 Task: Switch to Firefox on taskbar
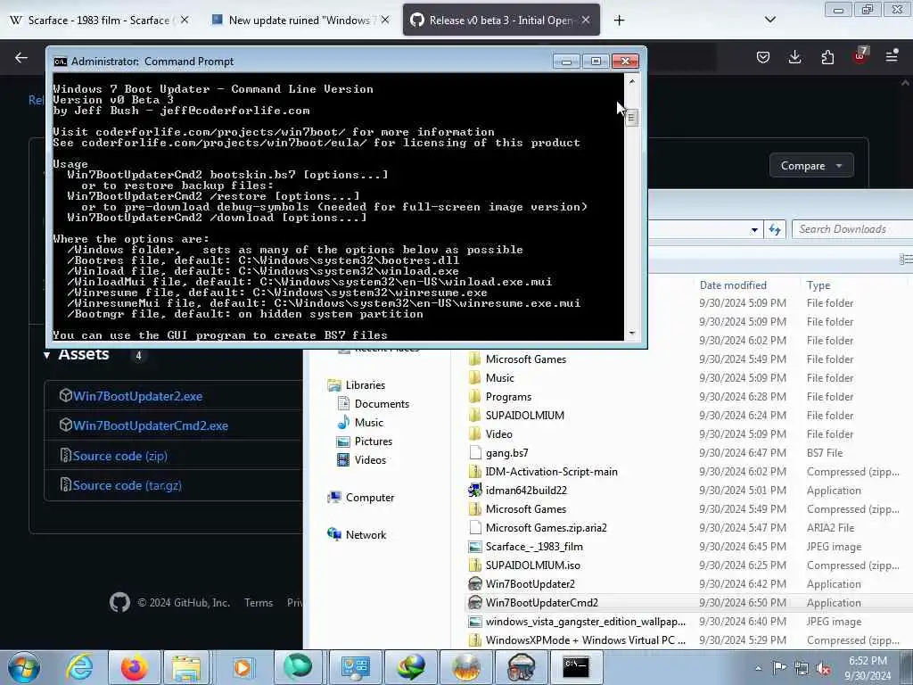(134, 667)
